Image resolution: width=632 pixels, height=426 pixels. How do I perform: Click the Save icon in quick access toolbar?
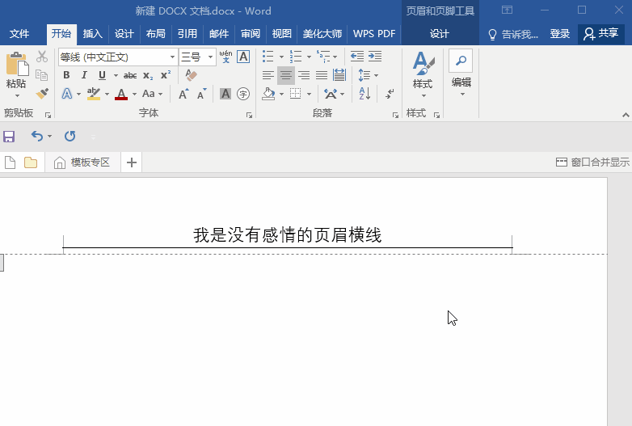pyautogui.click(x=9, y=137)
